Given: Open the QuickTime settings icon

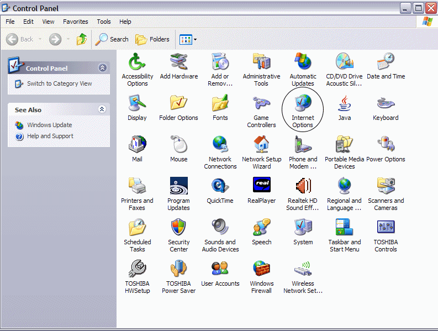Looking at the screenshot, I should [x=220, y=186].
